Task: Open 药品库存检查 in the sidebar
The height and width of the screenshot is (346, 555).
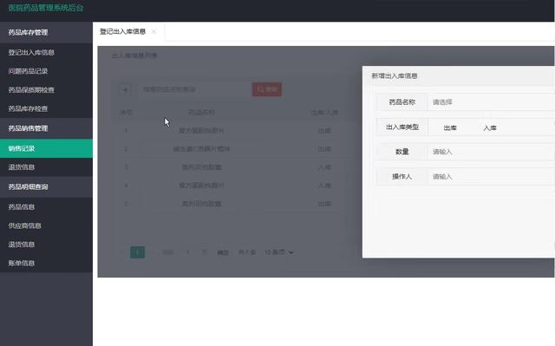Action: point(46,108)
